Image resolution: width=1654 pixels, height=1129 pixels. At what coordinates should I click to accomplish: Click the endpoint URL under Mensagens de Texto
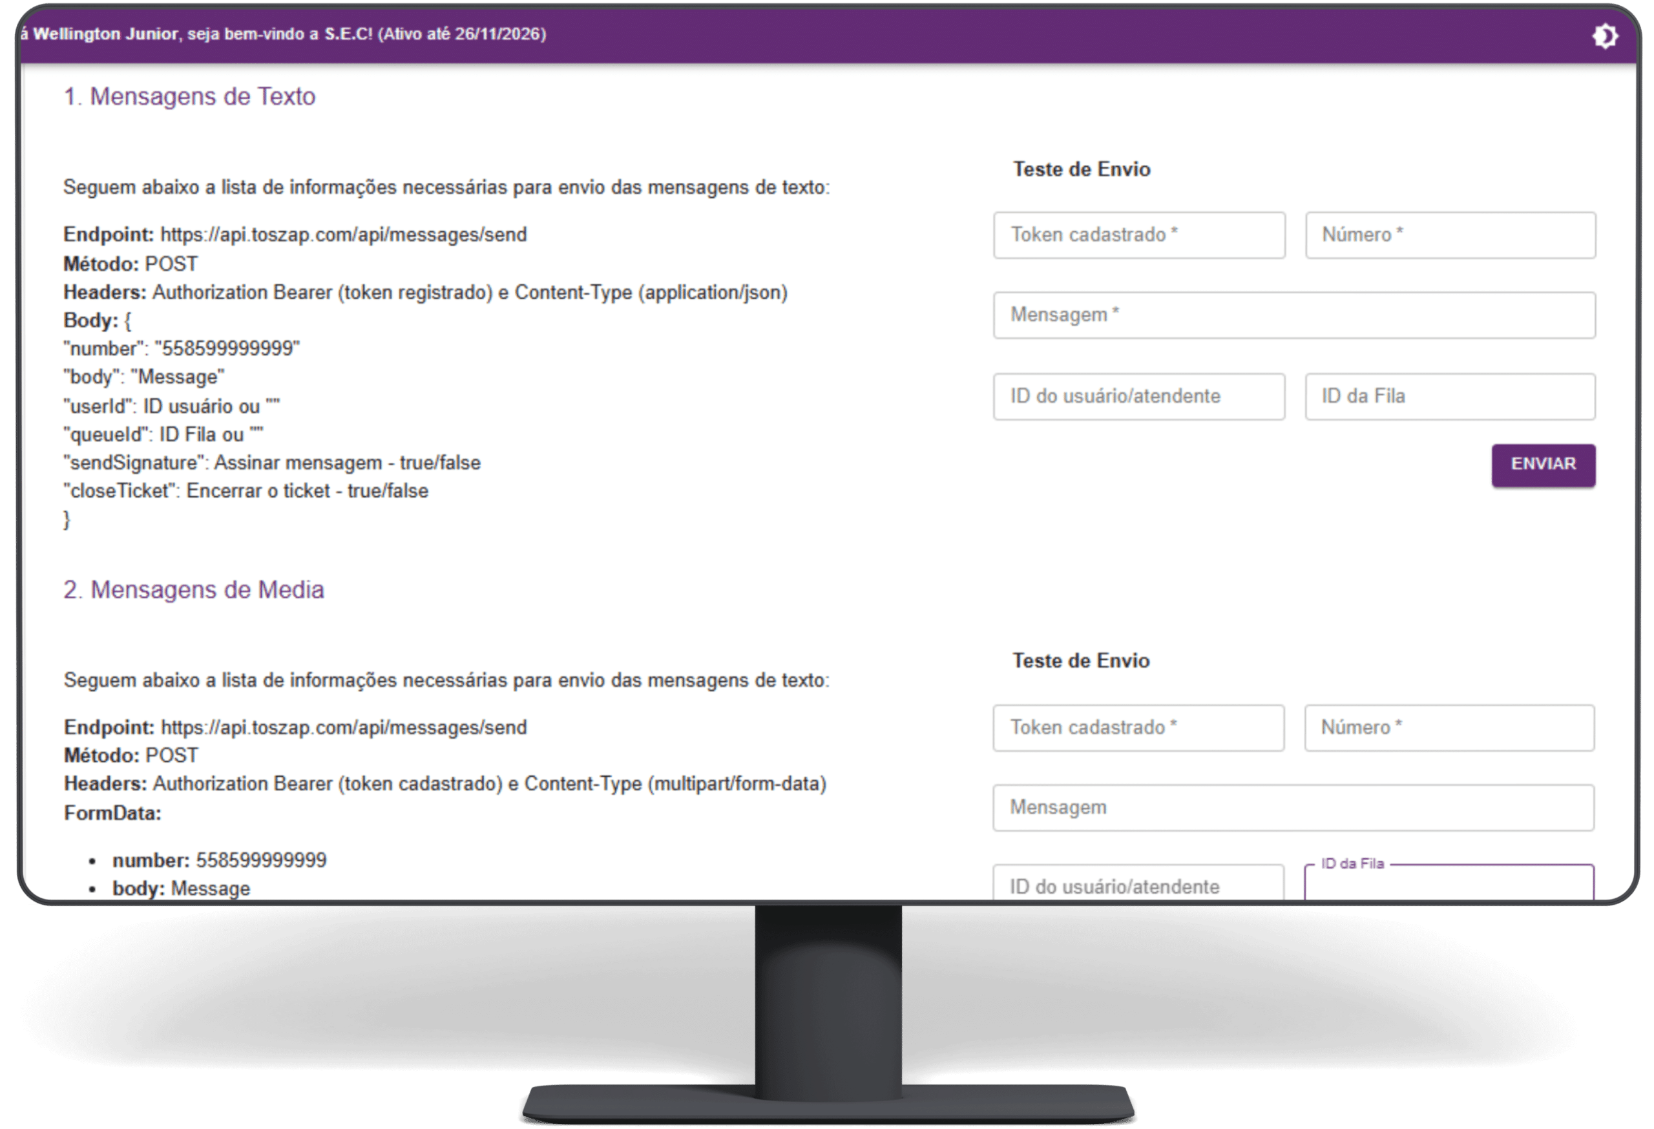(343, 235)
